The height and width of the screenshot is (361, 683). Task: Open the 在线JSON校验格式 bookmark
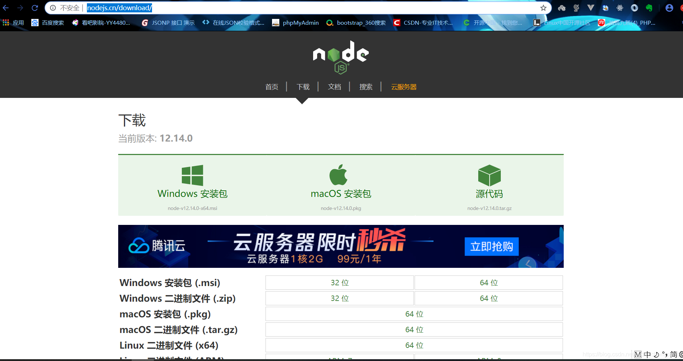tap(233, 23)
